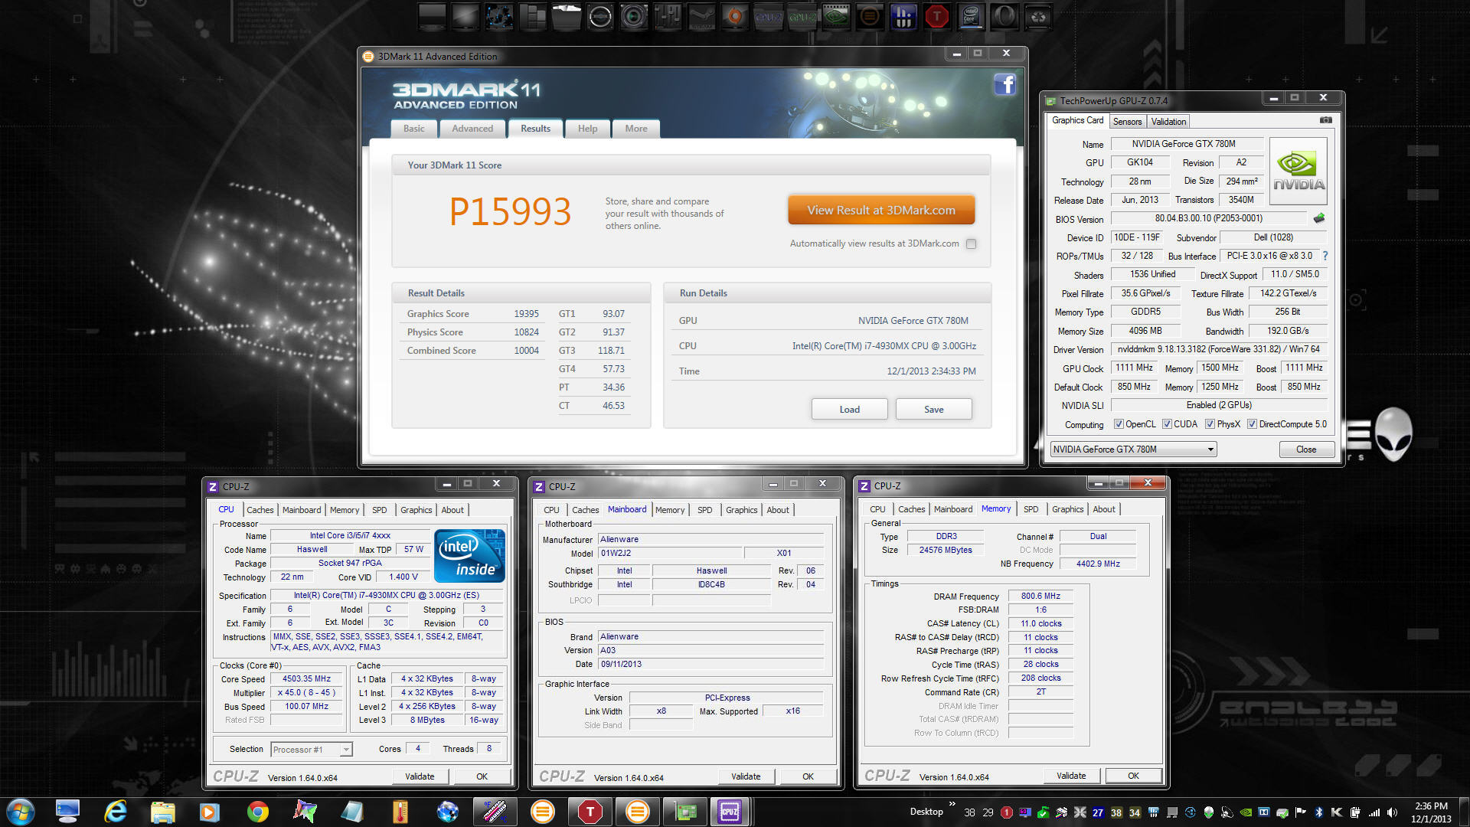Toggle OpenCL checkbox in GPU-Z
This screenshot has width=1470, height=827.
(x=1119, y=424)
